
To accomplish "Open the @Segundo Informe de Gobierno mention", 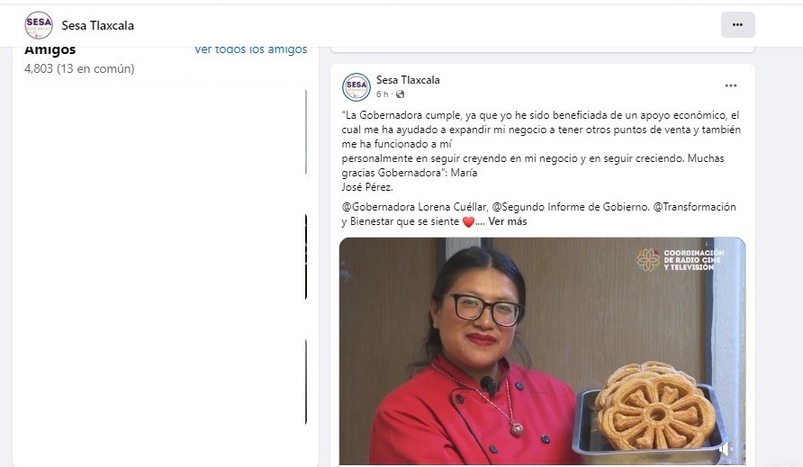I will pos(570,207).
